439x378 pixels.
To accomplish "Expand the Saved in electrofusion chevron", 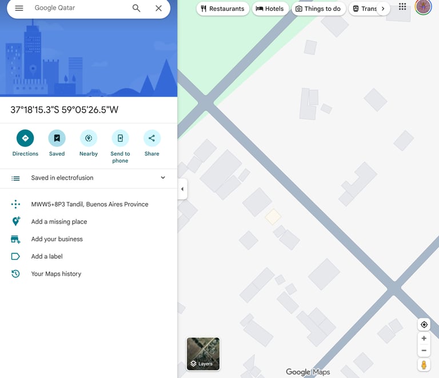I will coord(163,177).
